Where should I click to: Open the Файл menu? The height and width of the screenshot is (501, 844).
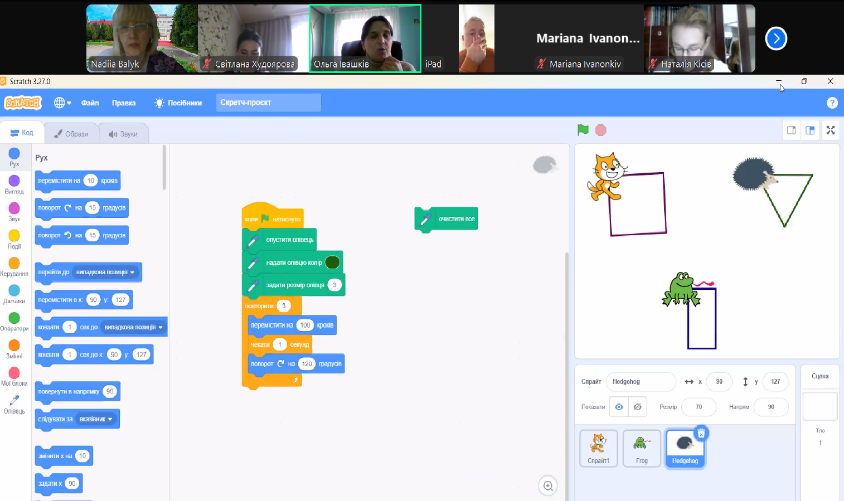click(x=90, y=103)
